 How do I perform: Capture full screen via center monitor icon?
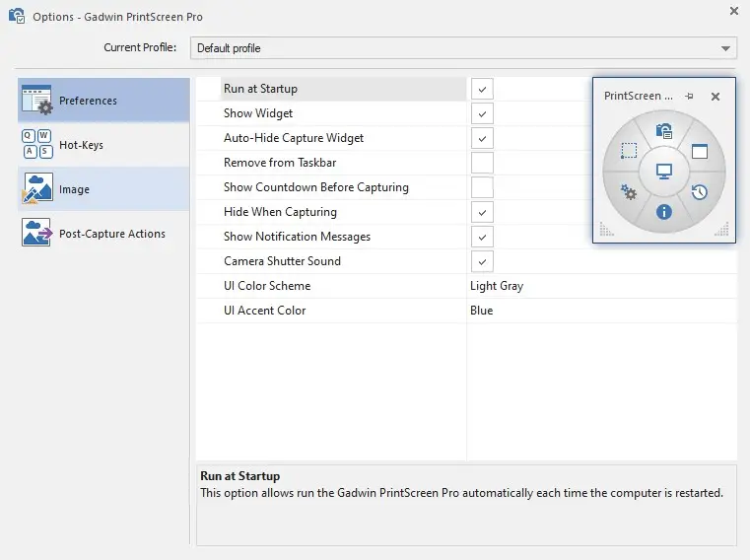pos(664,171)
